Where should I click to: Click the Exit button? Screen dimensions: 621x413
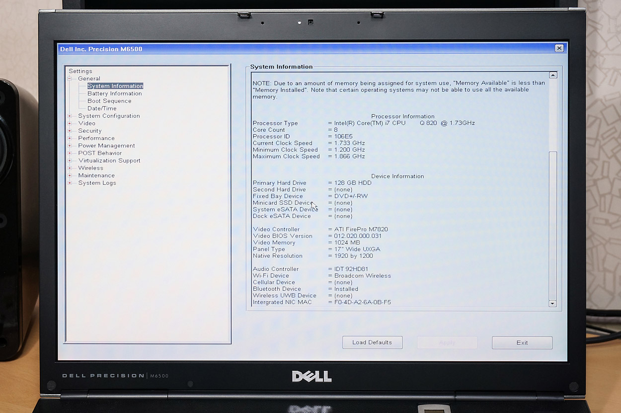click(x=522, y=342)
